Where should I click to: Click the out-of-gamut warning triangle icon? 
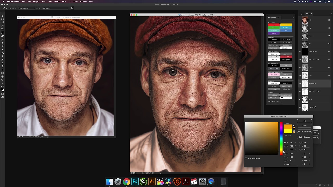tap(294, 125)
